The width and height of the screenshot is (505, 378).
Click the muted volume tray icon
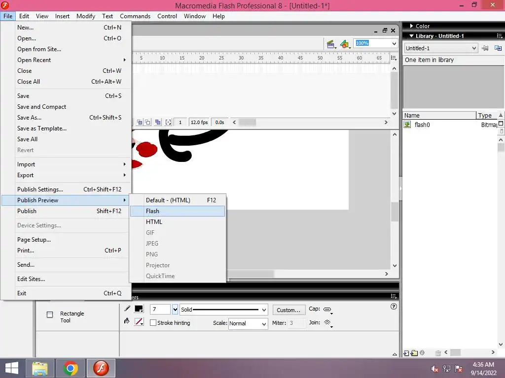point(435,369)
